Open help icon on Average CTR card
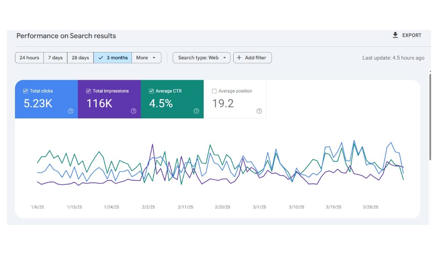Screen dimensions: 438x255 (196, 111)
